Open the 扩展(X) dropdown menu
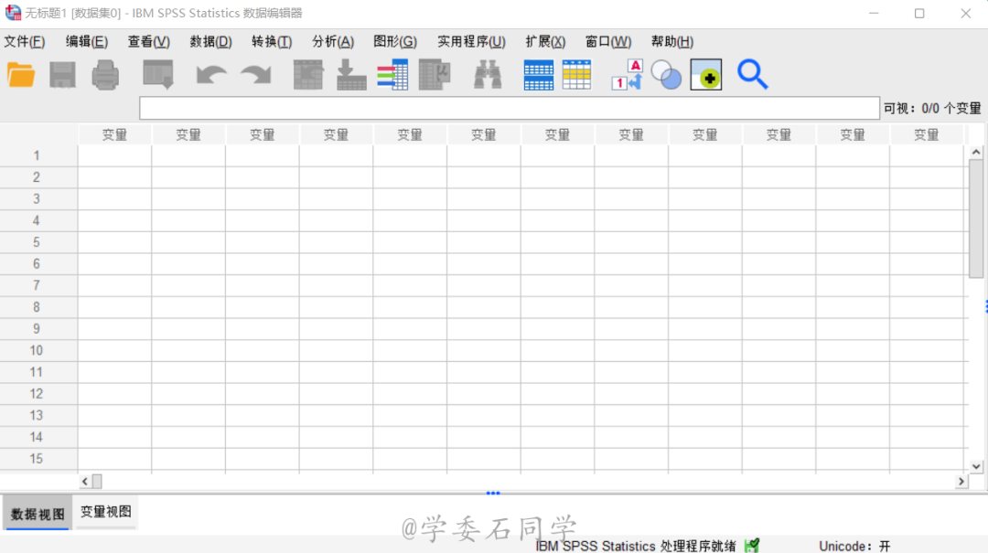The height and width of the screenshot is (553, 988). click(545, 41)
